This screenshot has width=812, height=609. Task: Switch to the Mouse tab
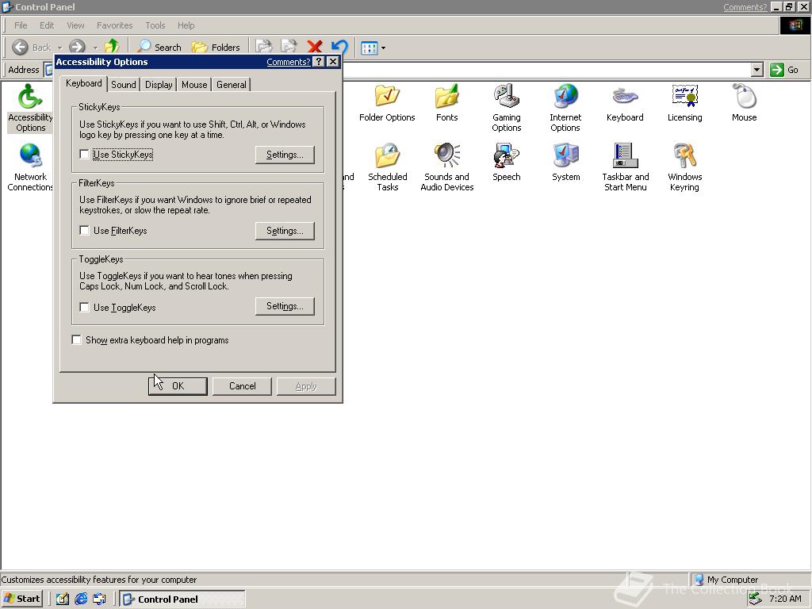194,84
